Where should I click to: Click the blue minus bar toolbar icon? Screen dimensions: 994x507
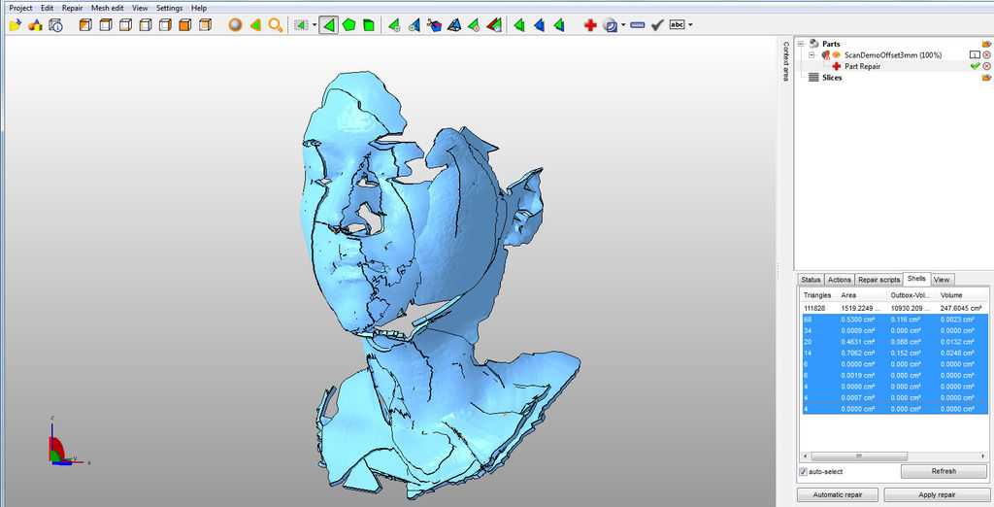[x=637, y=25]
